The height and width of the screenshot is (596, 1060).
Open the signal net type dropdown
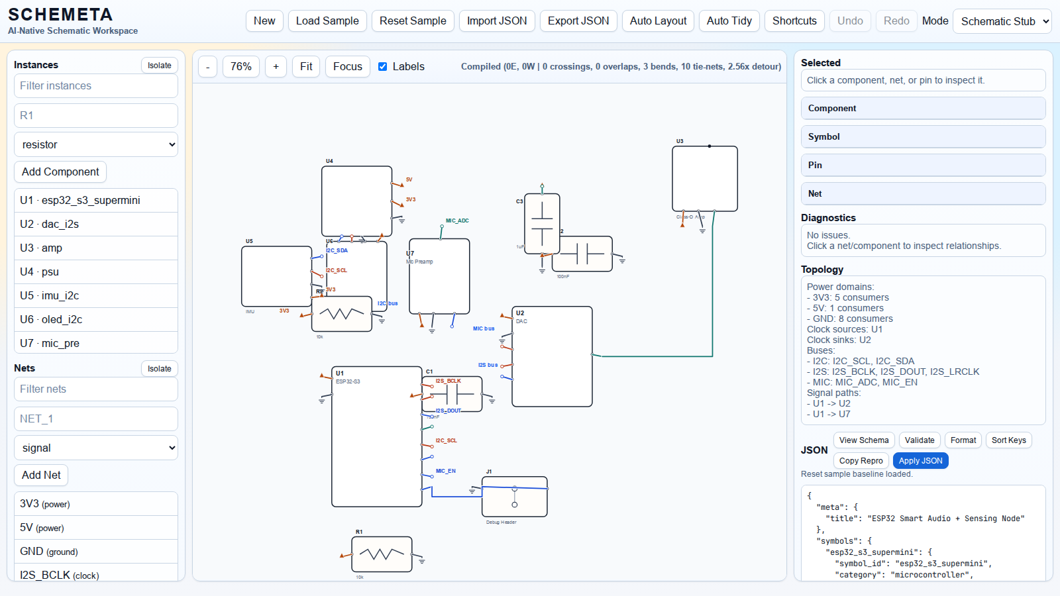coord(96,448)
